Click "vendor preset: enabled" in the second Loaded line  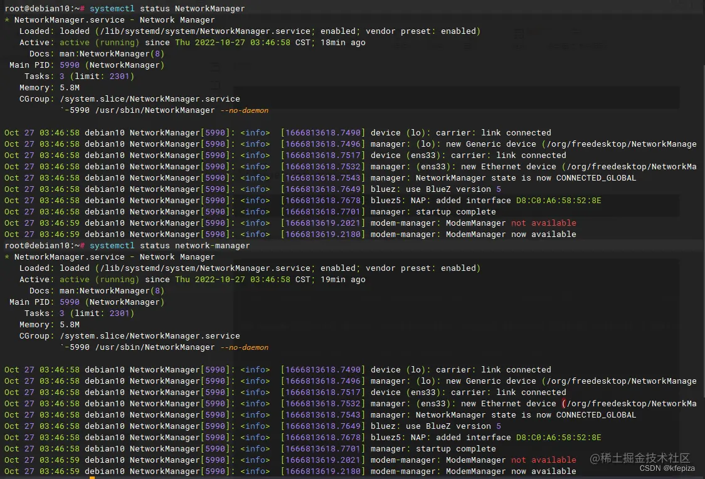pyautogui.click(x=421, y=268)
